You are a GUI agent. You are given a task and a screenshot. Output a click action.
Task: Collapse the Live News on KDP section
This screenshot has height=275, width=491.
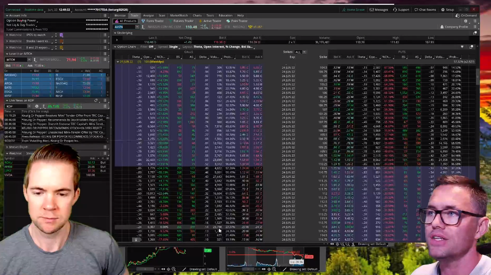click(x=7, y=101)
